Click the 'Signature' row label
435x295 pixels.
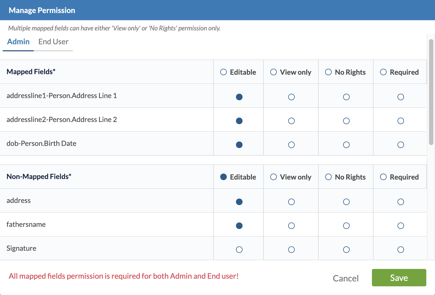(x=21, y=248)
